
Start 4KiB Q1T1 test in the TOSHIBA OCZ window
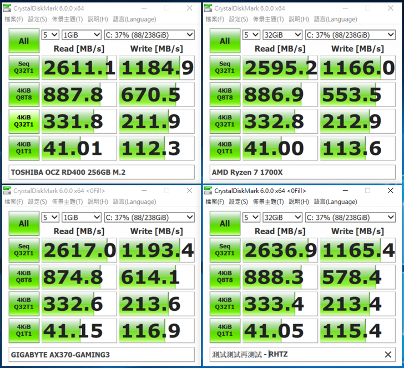pos(24,148)
